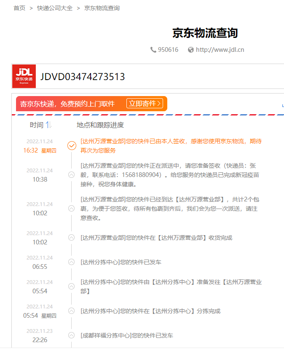The width and height of the screenshot is (284, 351).
Task: Click the 10:38 timestamp
Action: click(40, 180)
